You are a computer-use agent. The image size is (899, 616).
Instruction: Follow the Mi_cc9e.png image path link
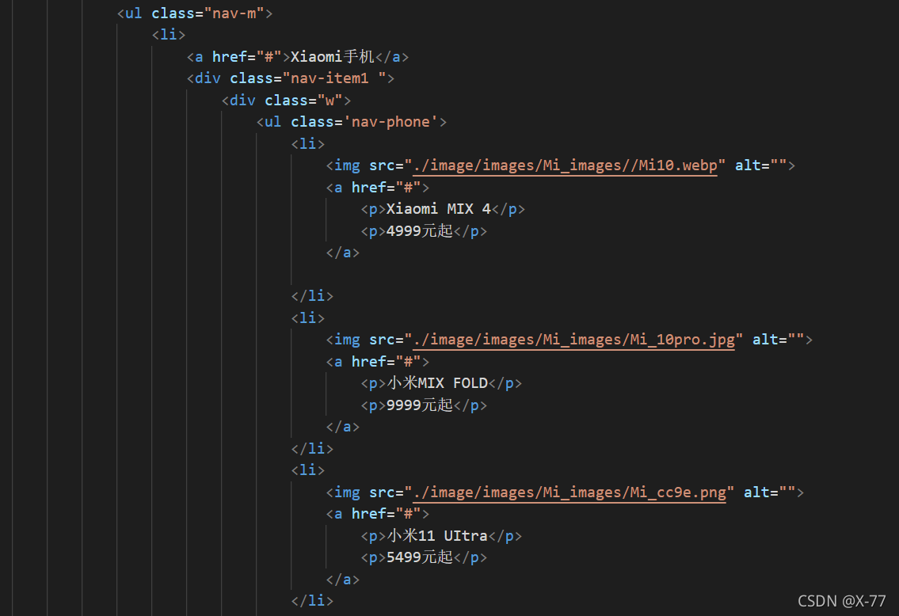pyautogui.click(x=569, y=492)
